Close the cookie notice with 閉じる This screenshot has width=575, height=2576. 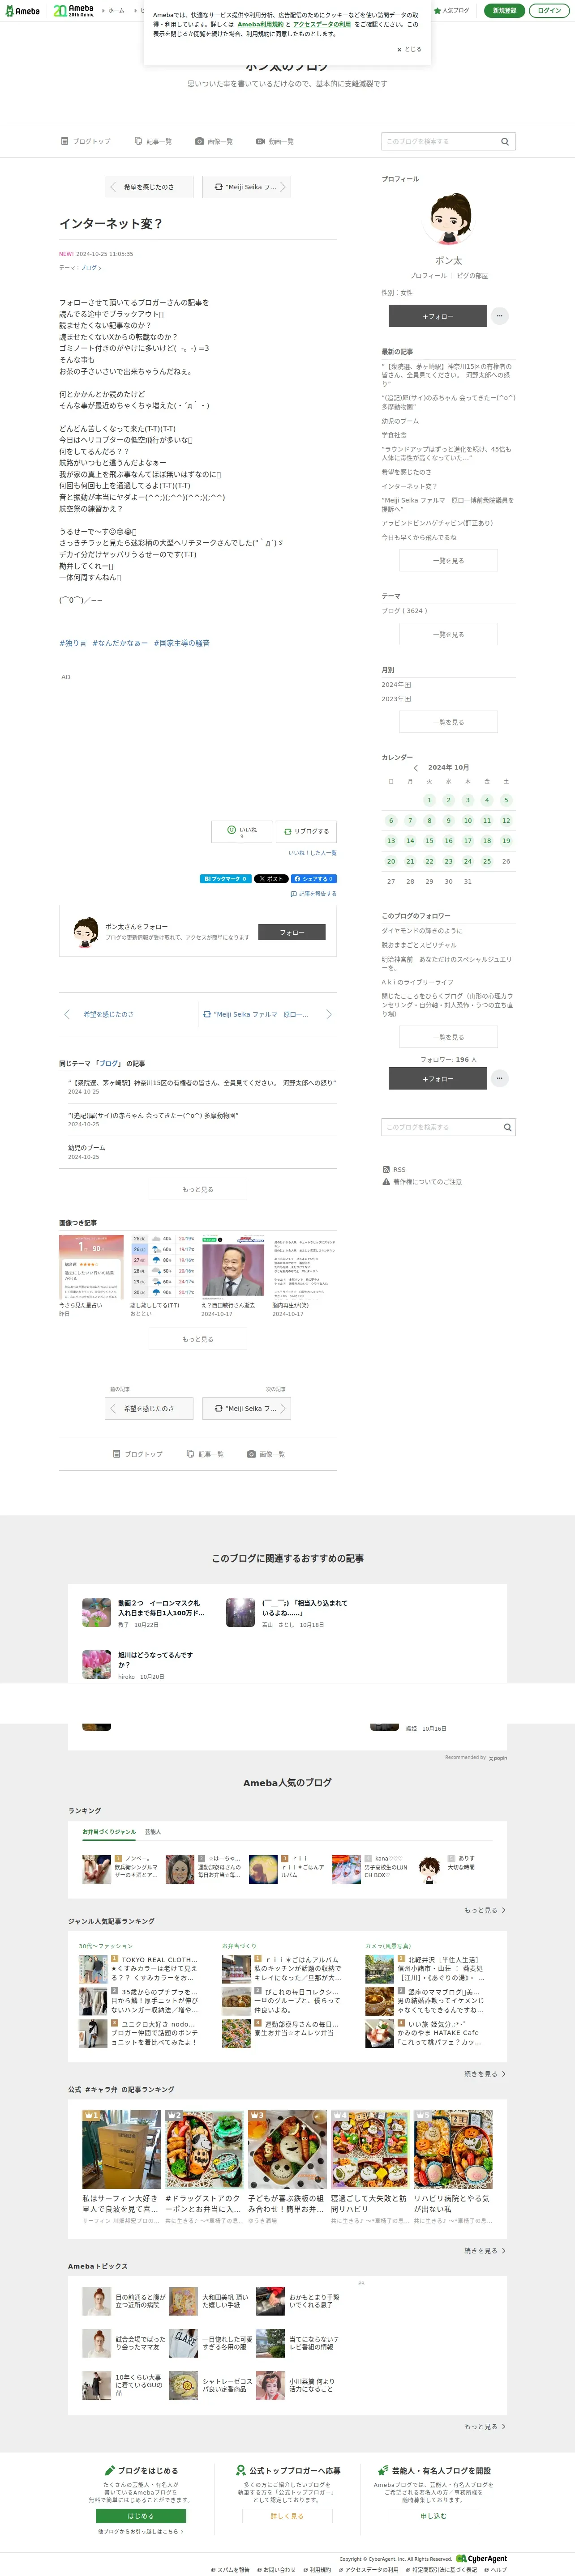pos(409,49)
